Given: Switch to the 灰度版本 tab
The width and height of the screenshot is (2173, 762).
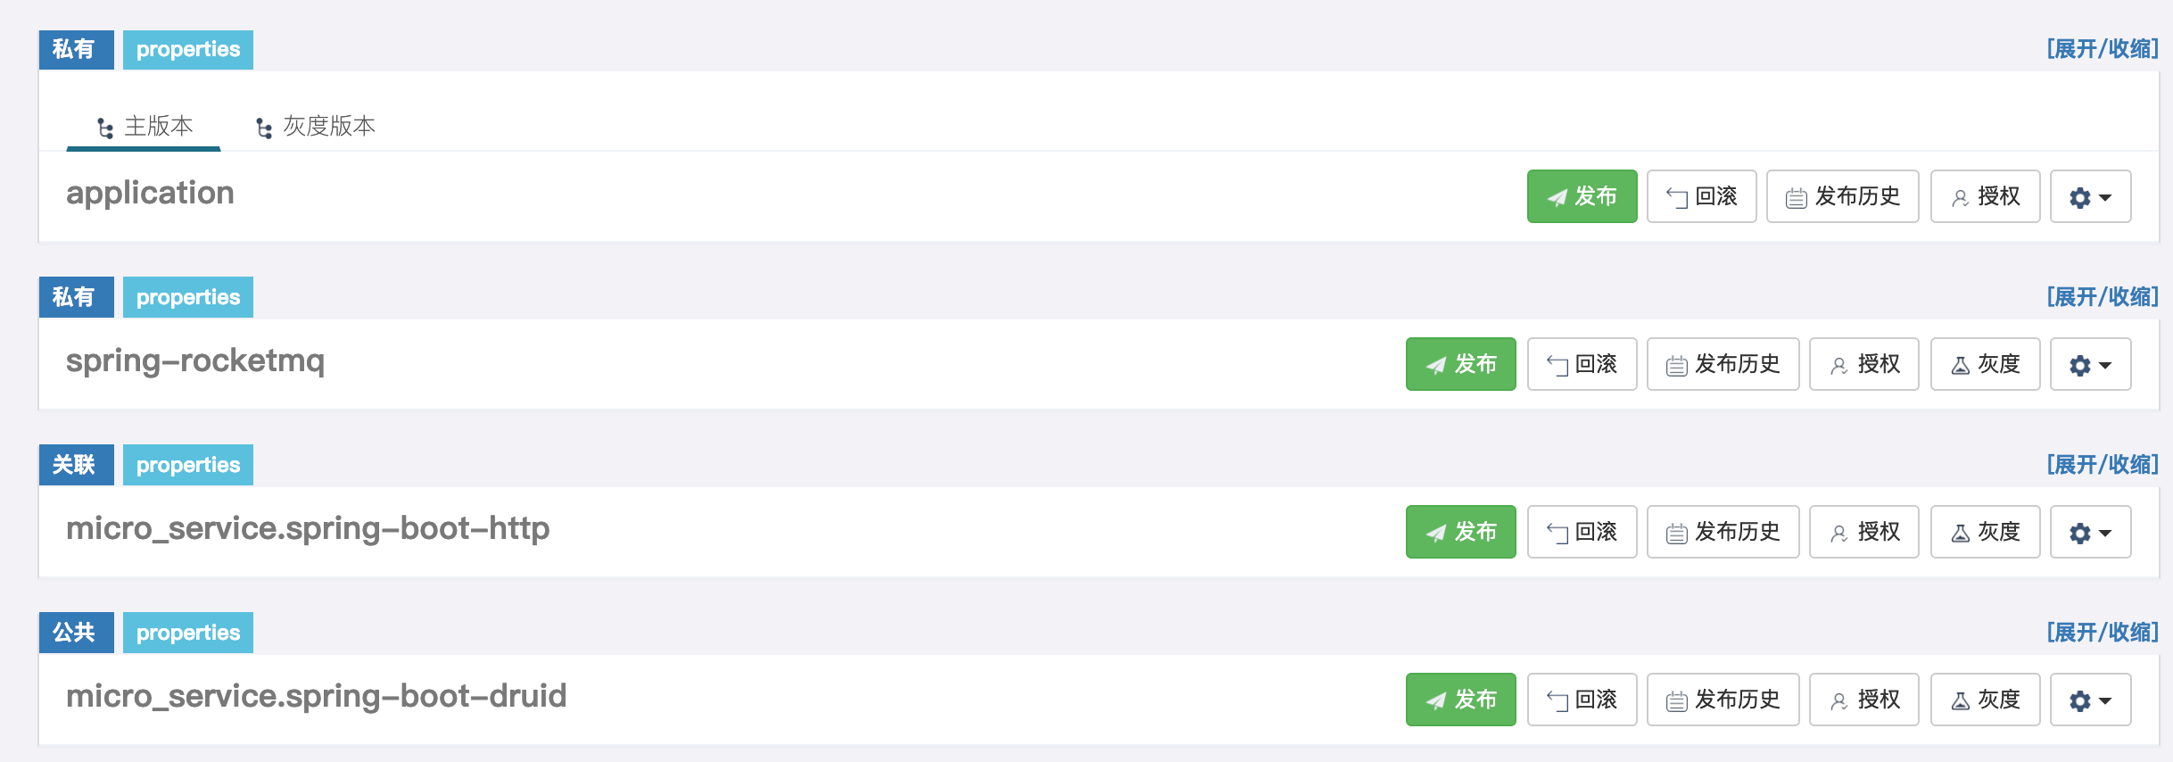Looking at the screenshot, I should (x=316, y=127).
